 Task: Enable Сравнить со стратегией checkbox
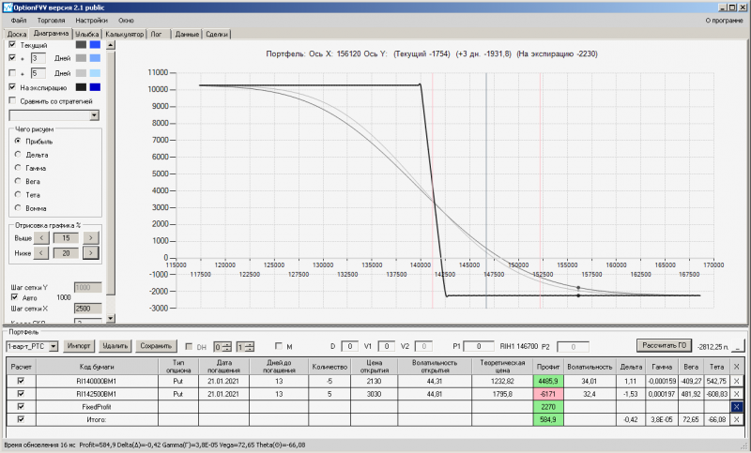click(12, 101)
